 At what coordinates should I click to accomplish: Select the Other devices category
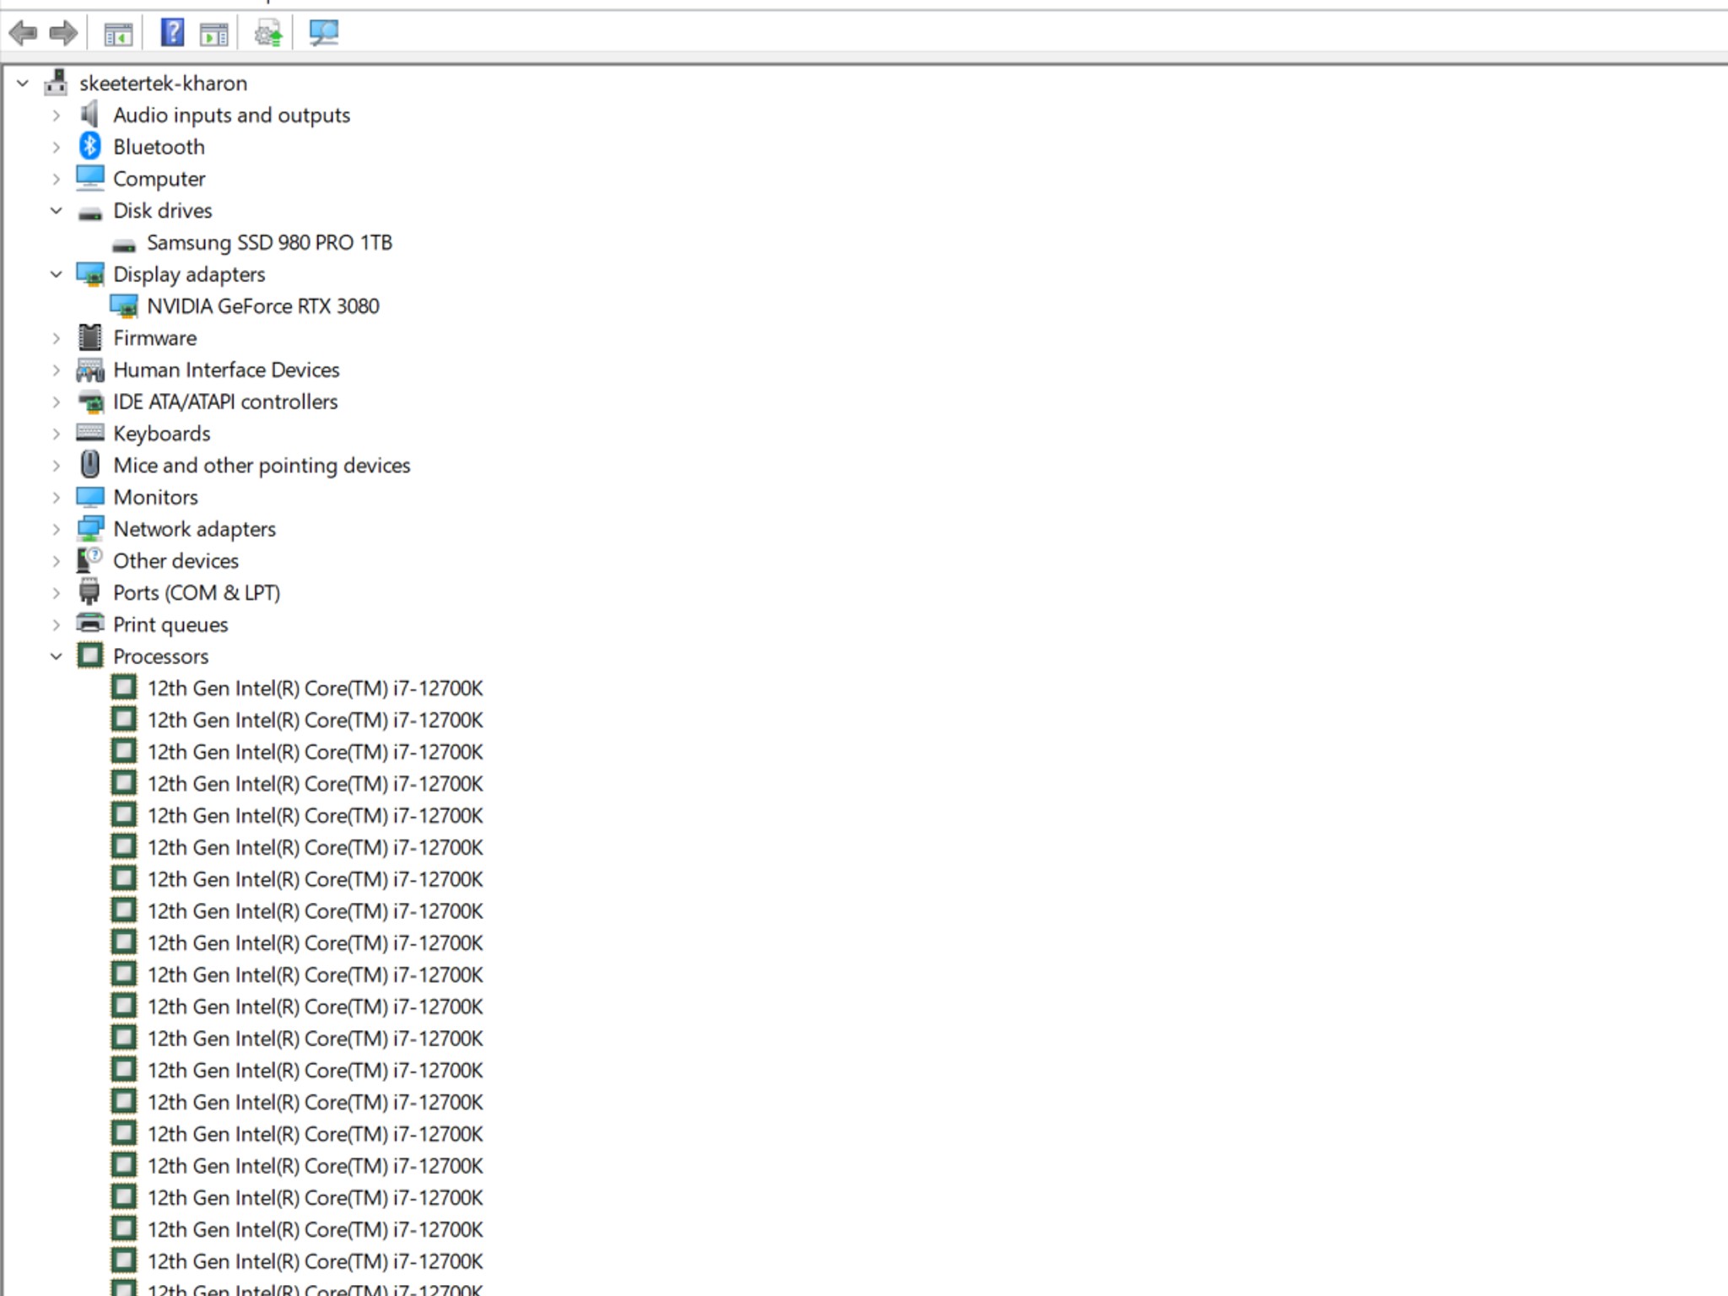pos(175,561)
